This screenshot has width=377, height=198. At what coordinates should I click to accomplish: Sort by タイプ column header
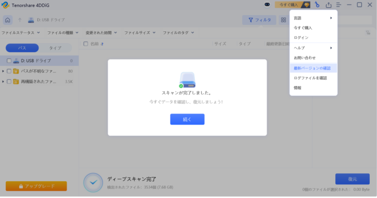[245, 44]
